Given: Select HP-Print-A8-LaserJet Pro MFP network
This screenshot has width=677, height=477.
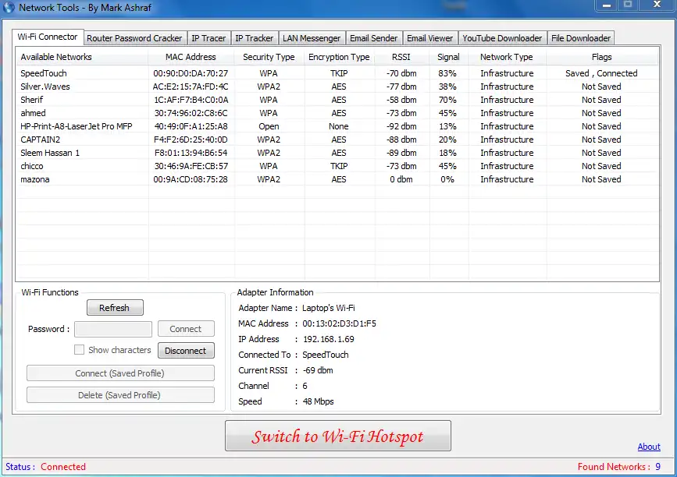Looking at the screenshot, I should click(337, 127).
